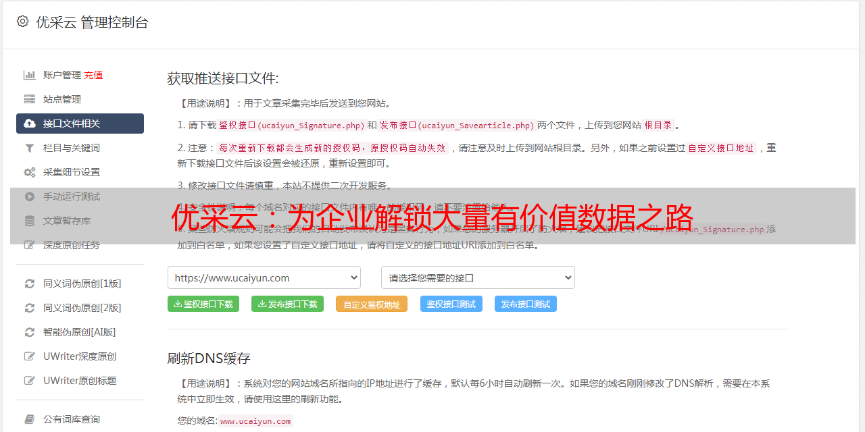Viewport: 865px width, 432px height.
Task: Click the gear icon beside 优采云 管理控制台
Action: [x=22, y=22]
